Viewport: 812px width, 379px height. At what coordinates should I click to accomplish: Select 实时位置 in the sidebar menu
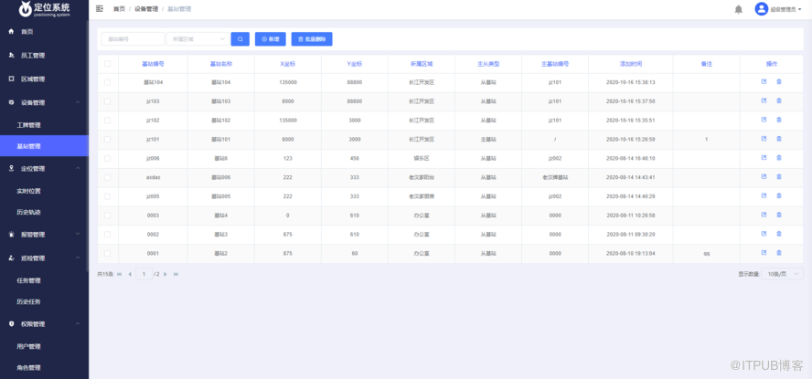point(28,191)
